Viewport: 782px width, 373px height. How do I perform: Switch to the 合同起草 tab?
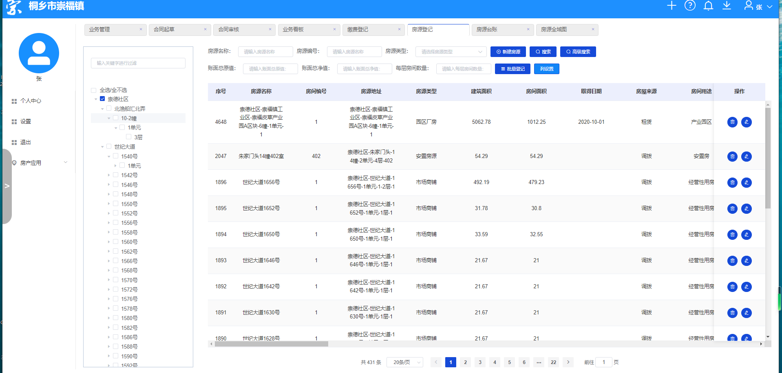tap(180, 29)
